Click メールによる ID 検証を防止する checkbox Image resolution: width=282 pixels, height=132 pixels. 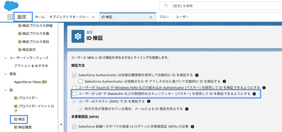pyautogui.click(x=80, y=109)
